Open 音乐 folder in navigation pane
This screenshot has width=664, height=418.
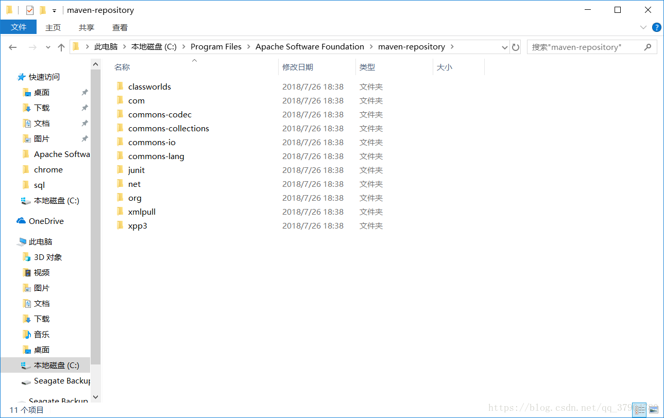[36, 334]
